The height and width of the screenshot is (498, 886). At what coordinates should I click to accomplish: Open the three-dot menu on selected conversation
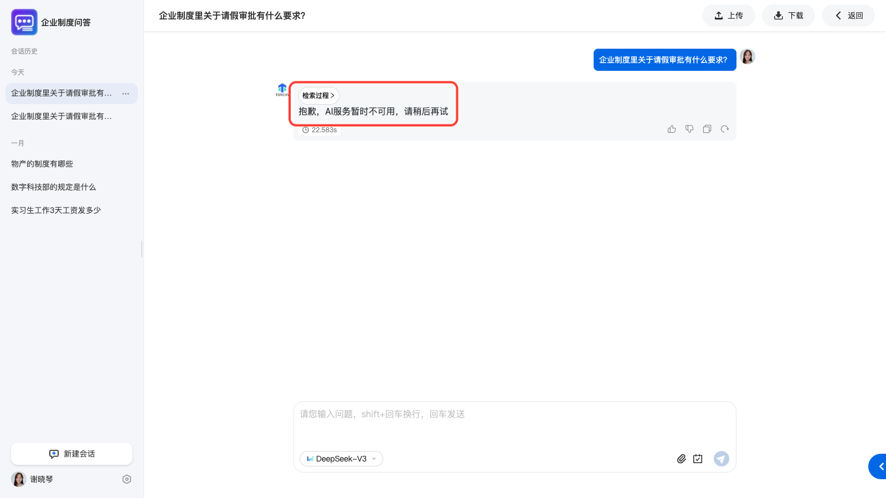click(x=126, y=94)
